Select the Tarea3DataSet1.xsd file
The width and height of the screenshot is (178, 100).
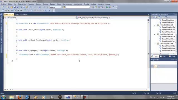[x=166, y=25]
